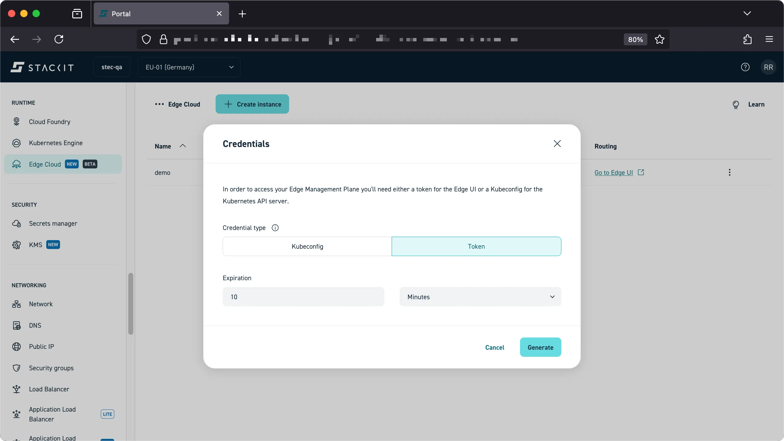Open Secrets manager under Security
784x441 pixels.
click(53, 224)
